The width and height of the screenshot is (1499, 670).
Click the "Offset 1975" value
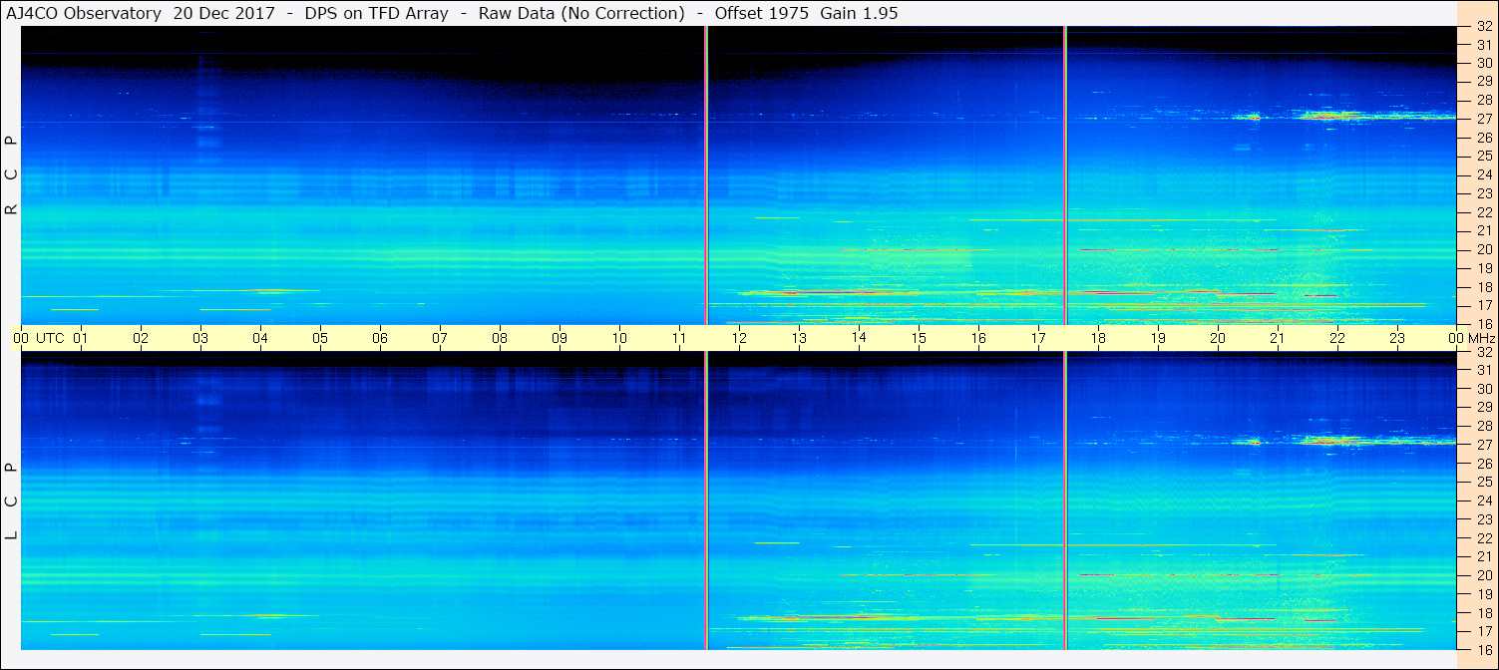click(x=762, y=13)
